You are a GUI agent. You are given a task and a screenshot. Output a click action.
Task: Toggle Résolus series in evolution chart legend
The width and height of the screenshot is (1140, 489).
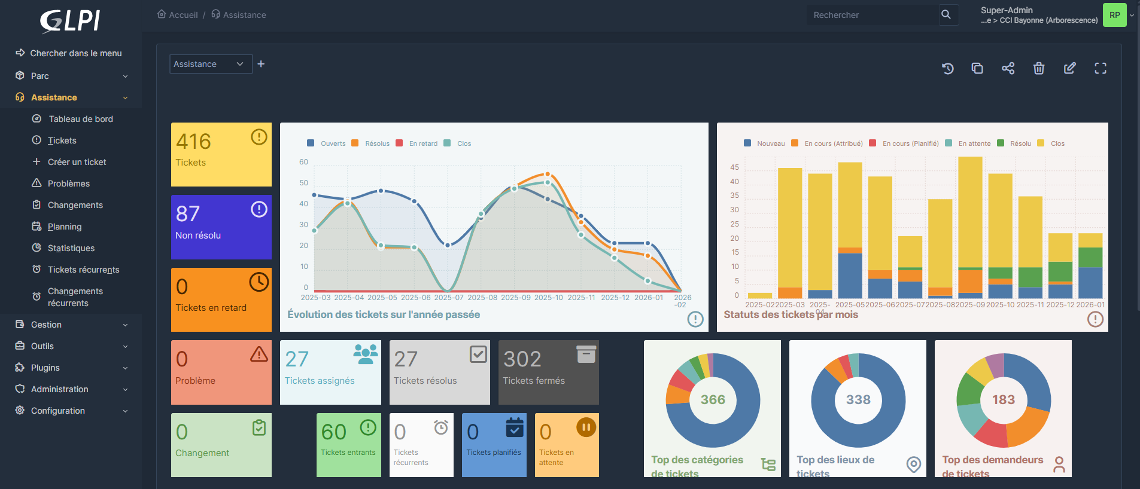[370, 143]
